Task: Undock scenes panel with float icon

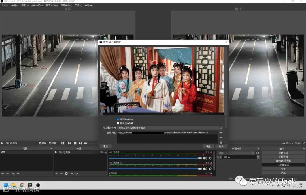Action: 51,148
